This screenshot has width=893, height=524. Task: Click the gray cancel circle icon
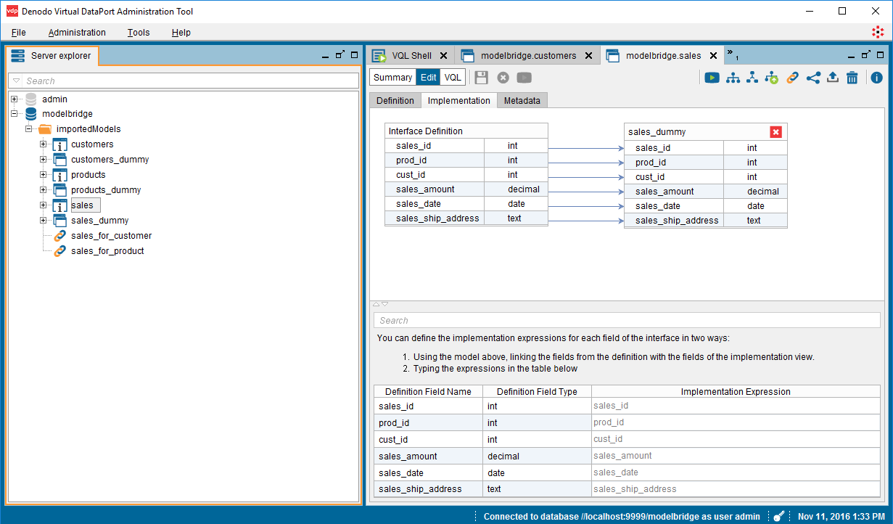tap(503, 78)
